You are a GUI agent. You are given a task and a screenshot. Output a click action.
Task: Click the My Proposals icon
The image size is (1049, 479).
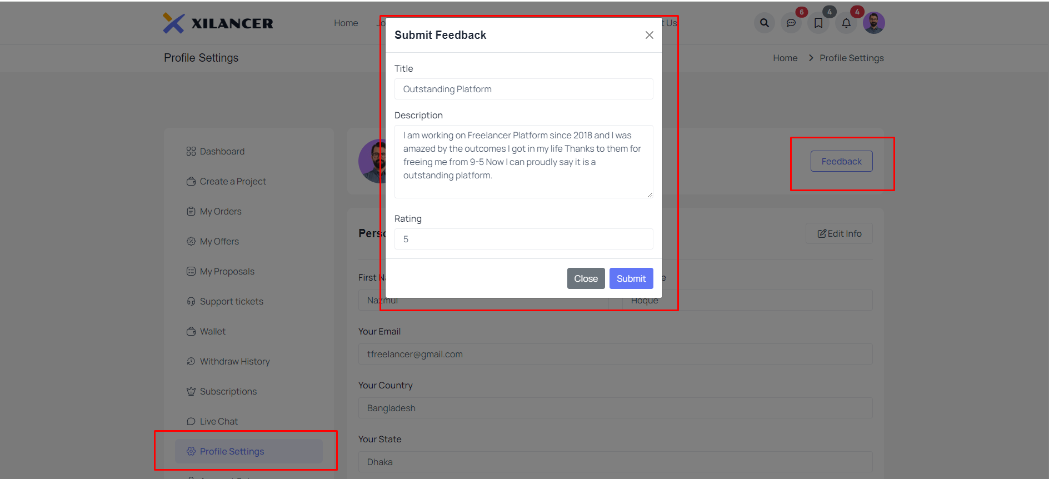point(191,271)
